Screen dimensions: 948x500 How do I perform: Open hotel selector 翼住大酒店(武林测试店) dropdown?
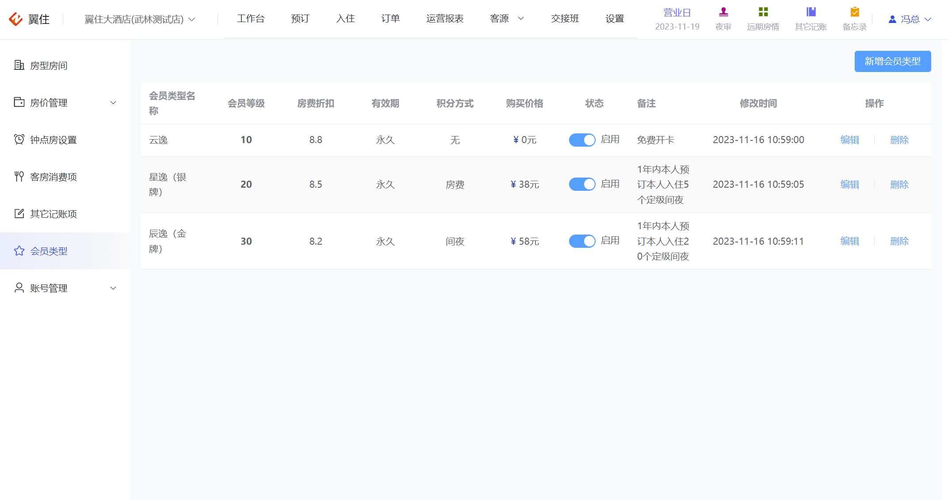pyautogui.click(x=140, y=19)
